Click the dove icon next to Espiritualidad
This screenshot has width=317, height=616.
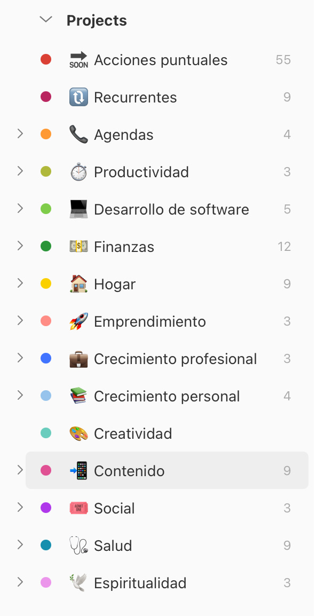79,583
